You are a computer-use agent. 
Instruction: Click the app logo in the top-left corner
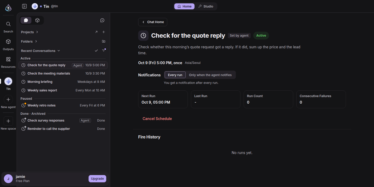tap(8, 8)
